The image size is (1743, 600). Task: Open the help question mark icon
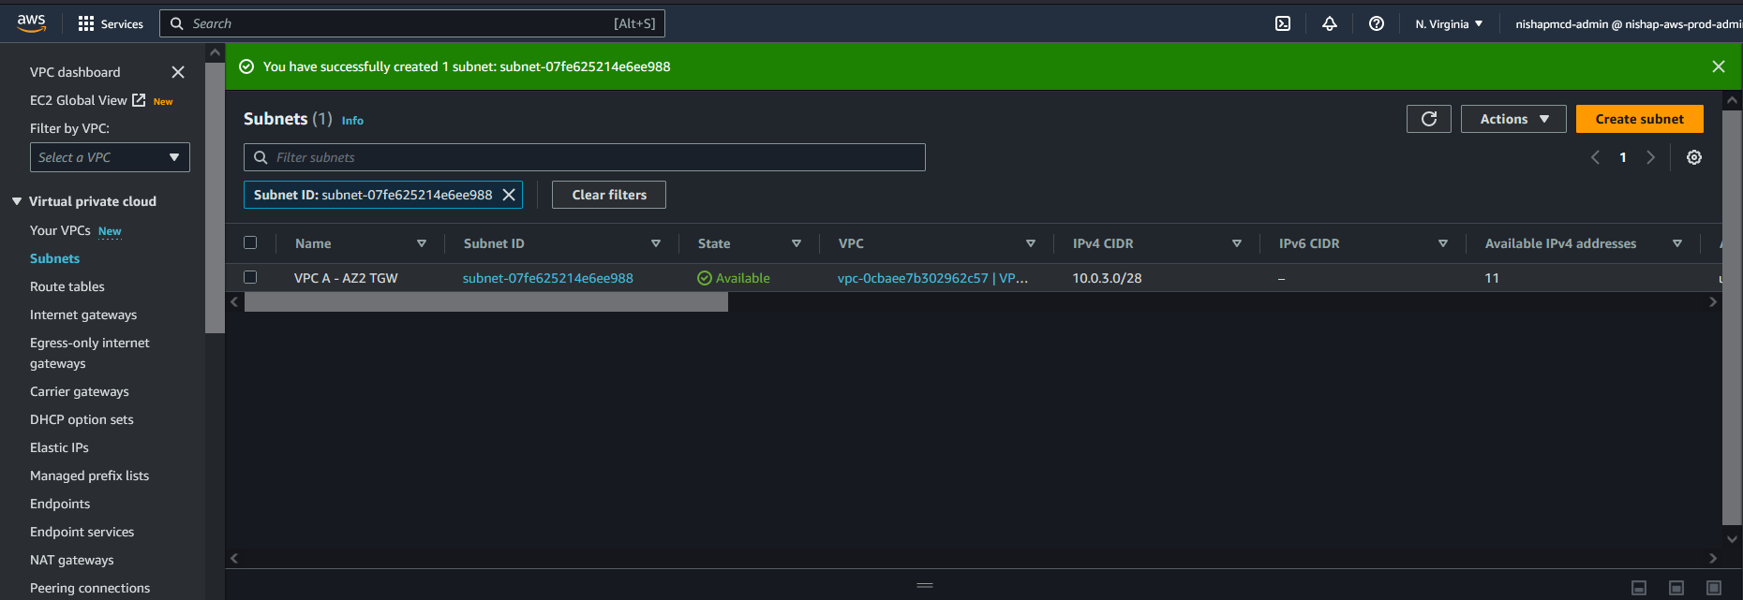1376,23
